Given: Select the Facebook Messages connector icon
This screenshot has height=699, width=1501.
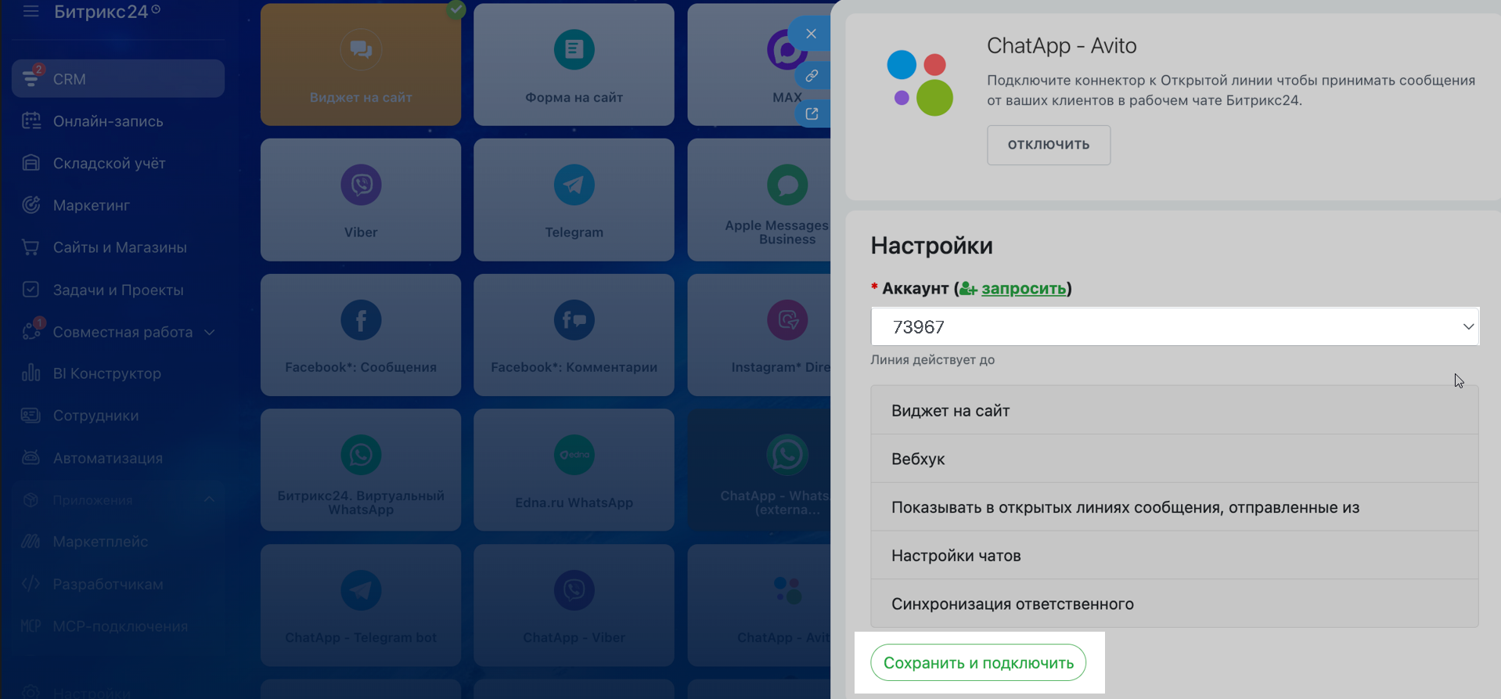Looking at the screenshot, I should pos(361,320).
